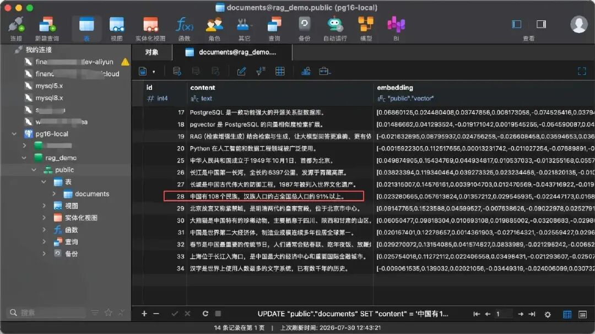Select the mysql5.x connection
This screenshot has height=334, width=595.
[x=50, y=86]
